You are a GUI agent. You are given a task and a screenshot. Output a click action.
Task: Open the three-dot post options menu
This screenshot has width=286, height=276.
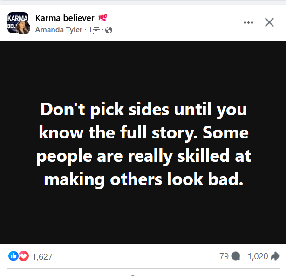pyautogui.click(x=249, y=22)
